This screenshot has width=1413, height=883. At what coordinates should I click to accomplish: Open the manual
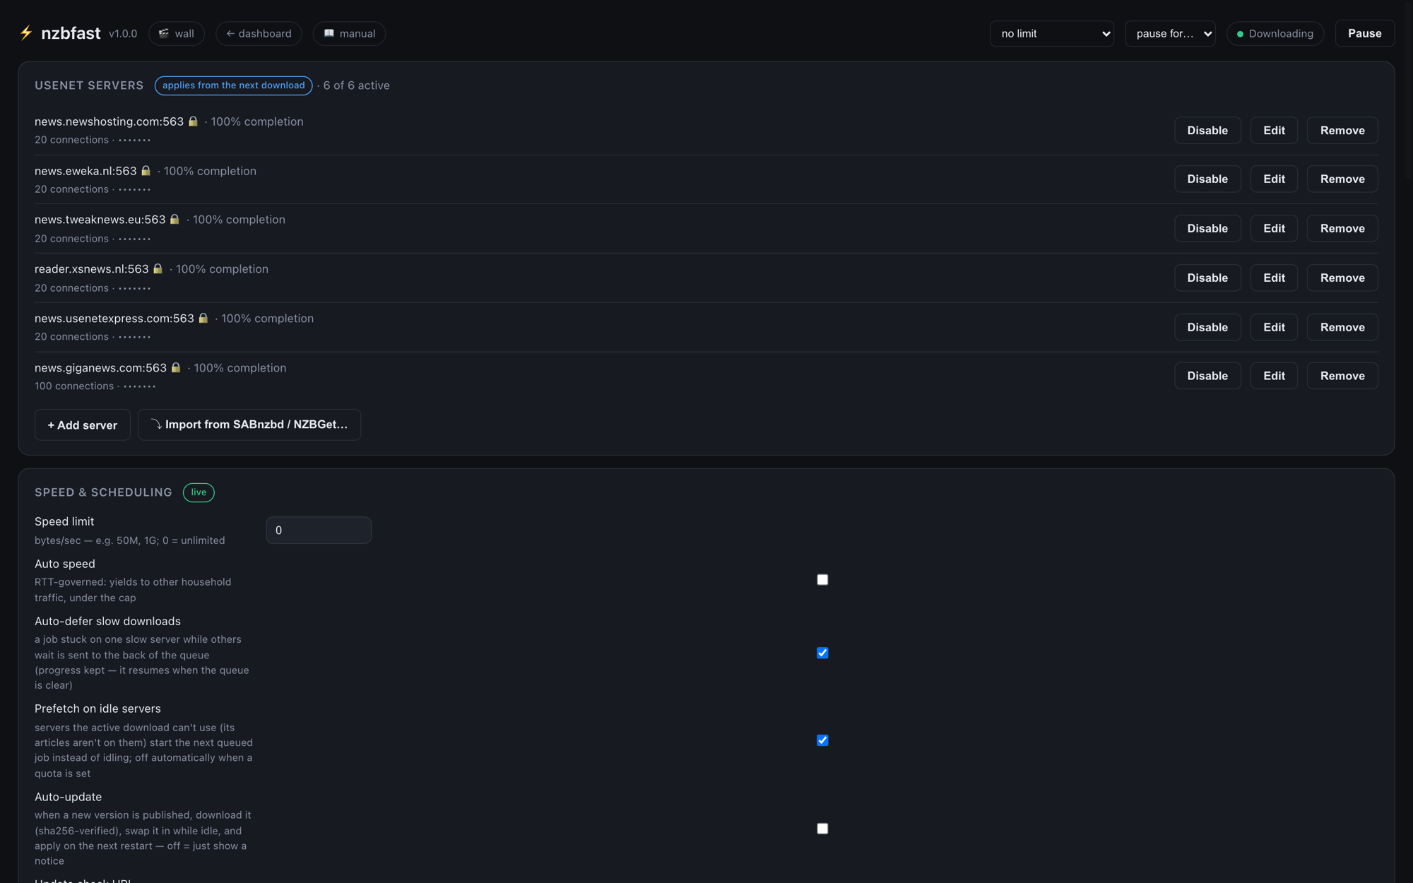coord(349,33)
